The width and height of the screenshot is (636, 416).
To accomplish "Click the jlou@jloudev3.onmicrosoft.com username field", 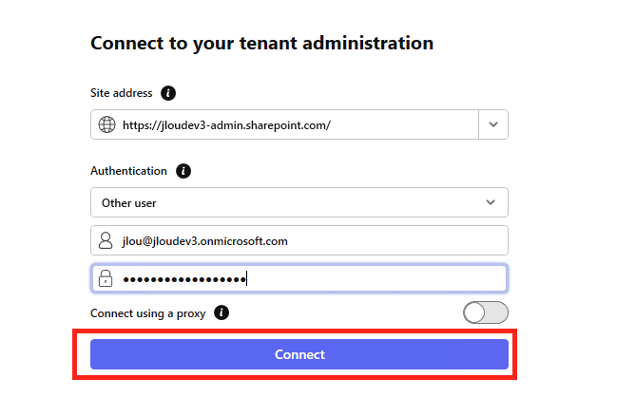I will point(299,240).
